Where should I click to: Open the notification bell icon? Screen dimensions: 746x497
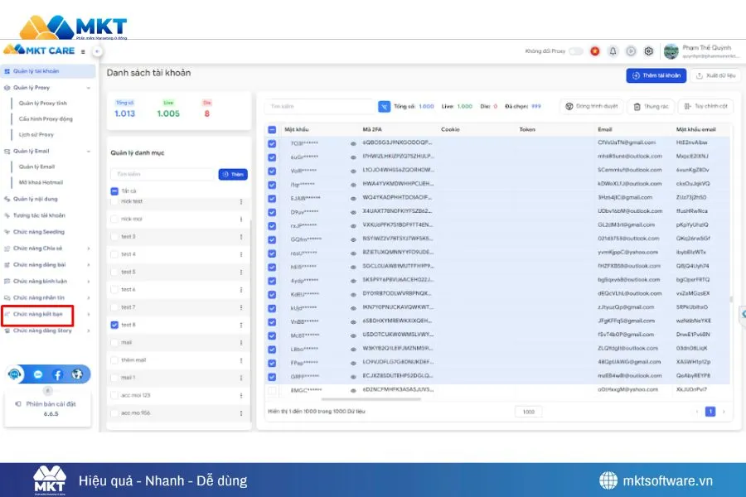tap(613, 51)
